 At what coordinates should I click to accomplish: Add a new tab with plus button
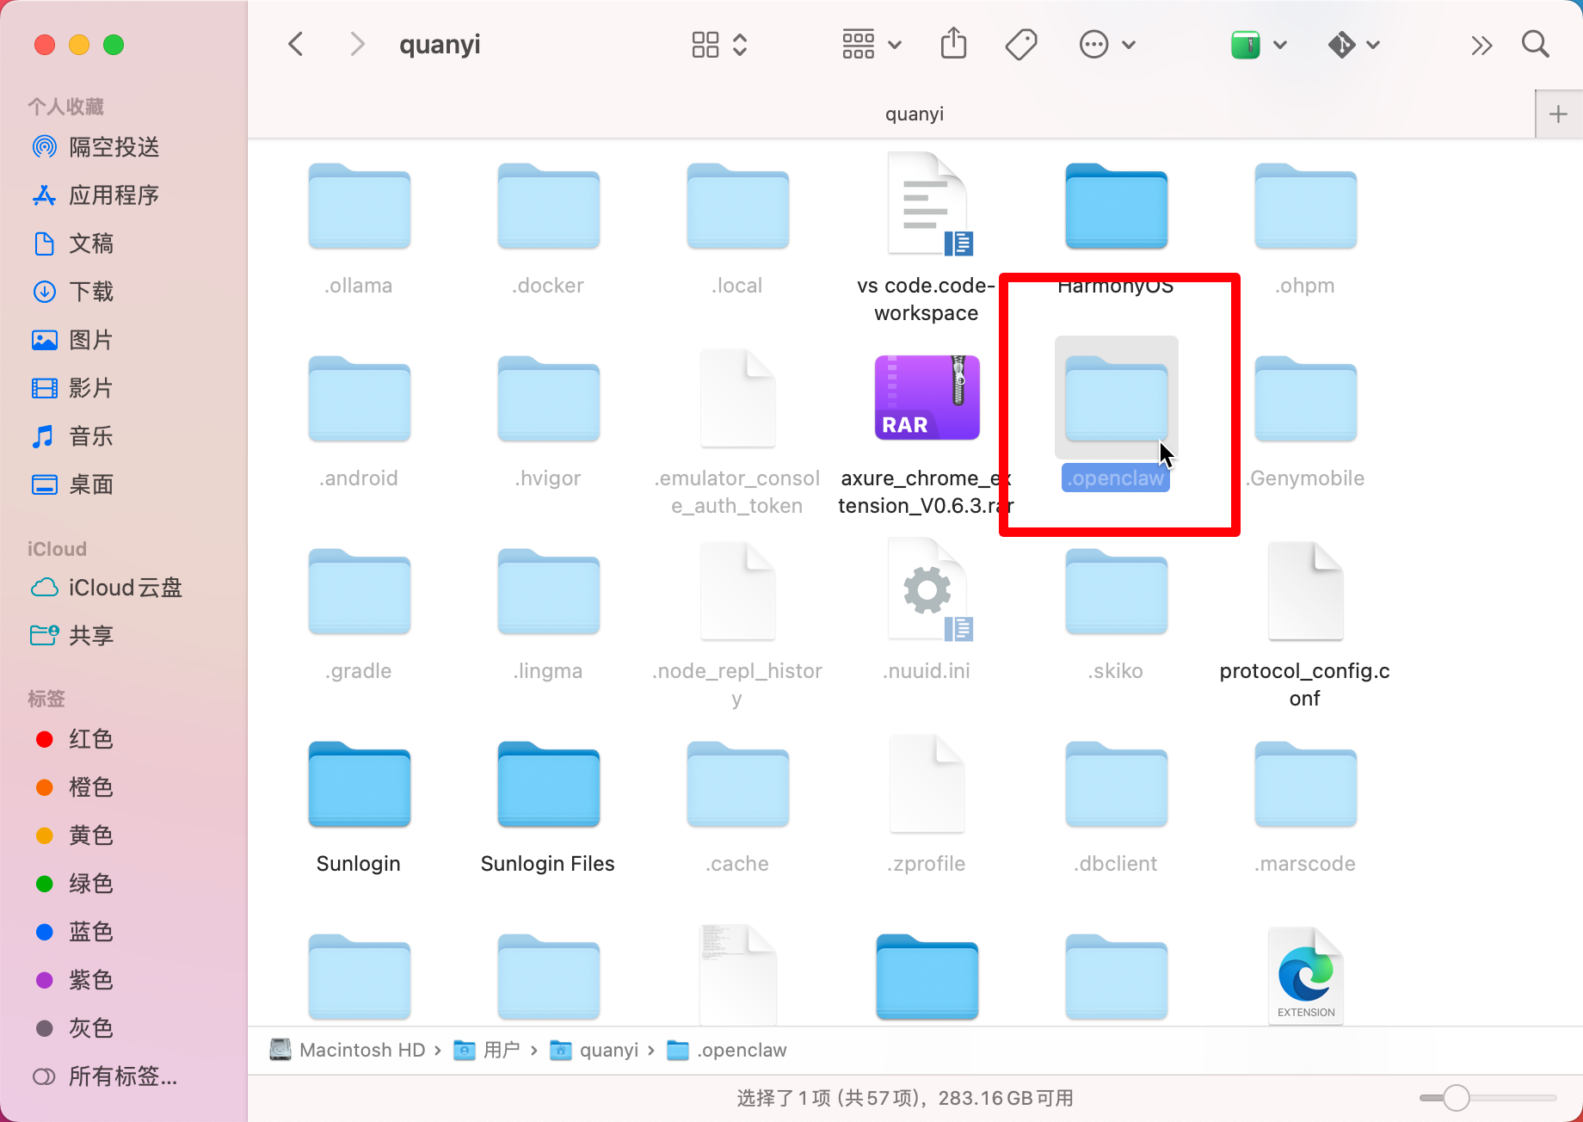[1558, 114]
